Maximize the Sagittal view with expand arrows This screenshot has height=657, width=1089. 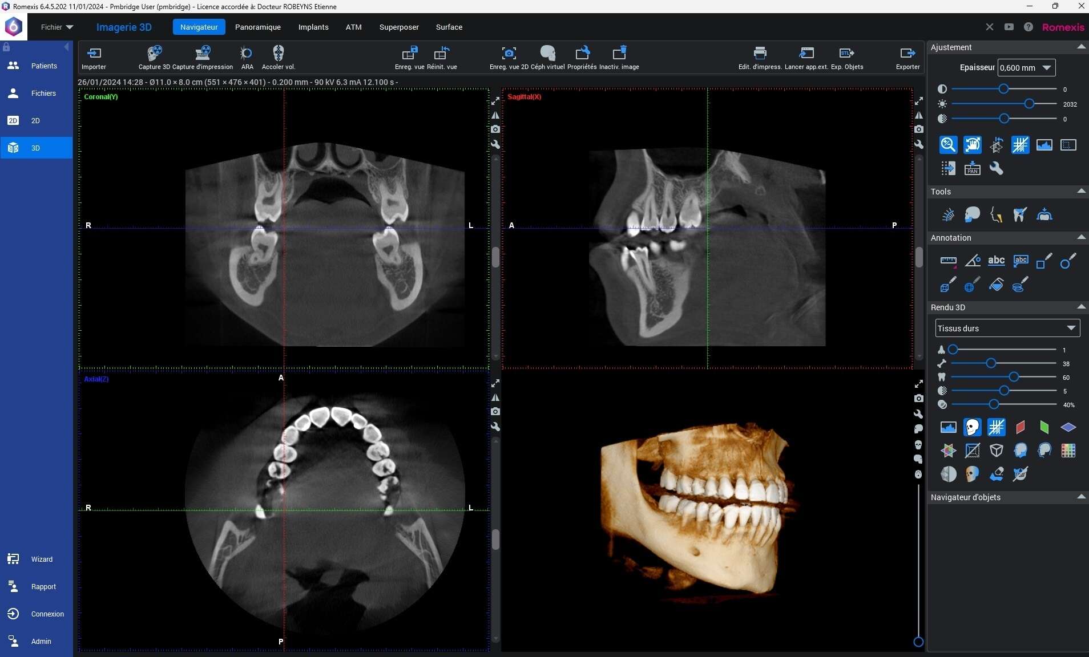(918, 101)
